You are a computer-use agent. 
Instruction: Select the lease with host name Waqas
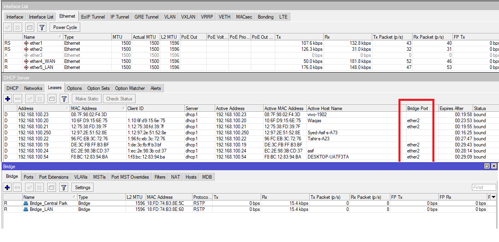pyautogui.click(x=250, y=121)
